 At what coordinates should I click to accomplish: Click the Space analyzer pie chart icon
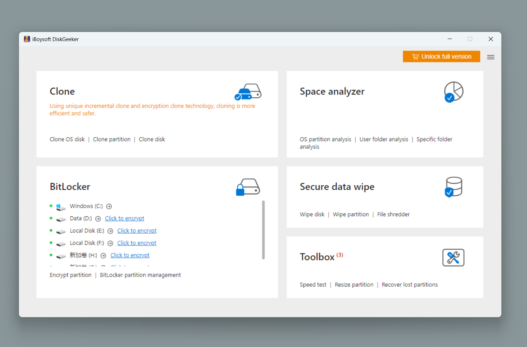point(454,92)
